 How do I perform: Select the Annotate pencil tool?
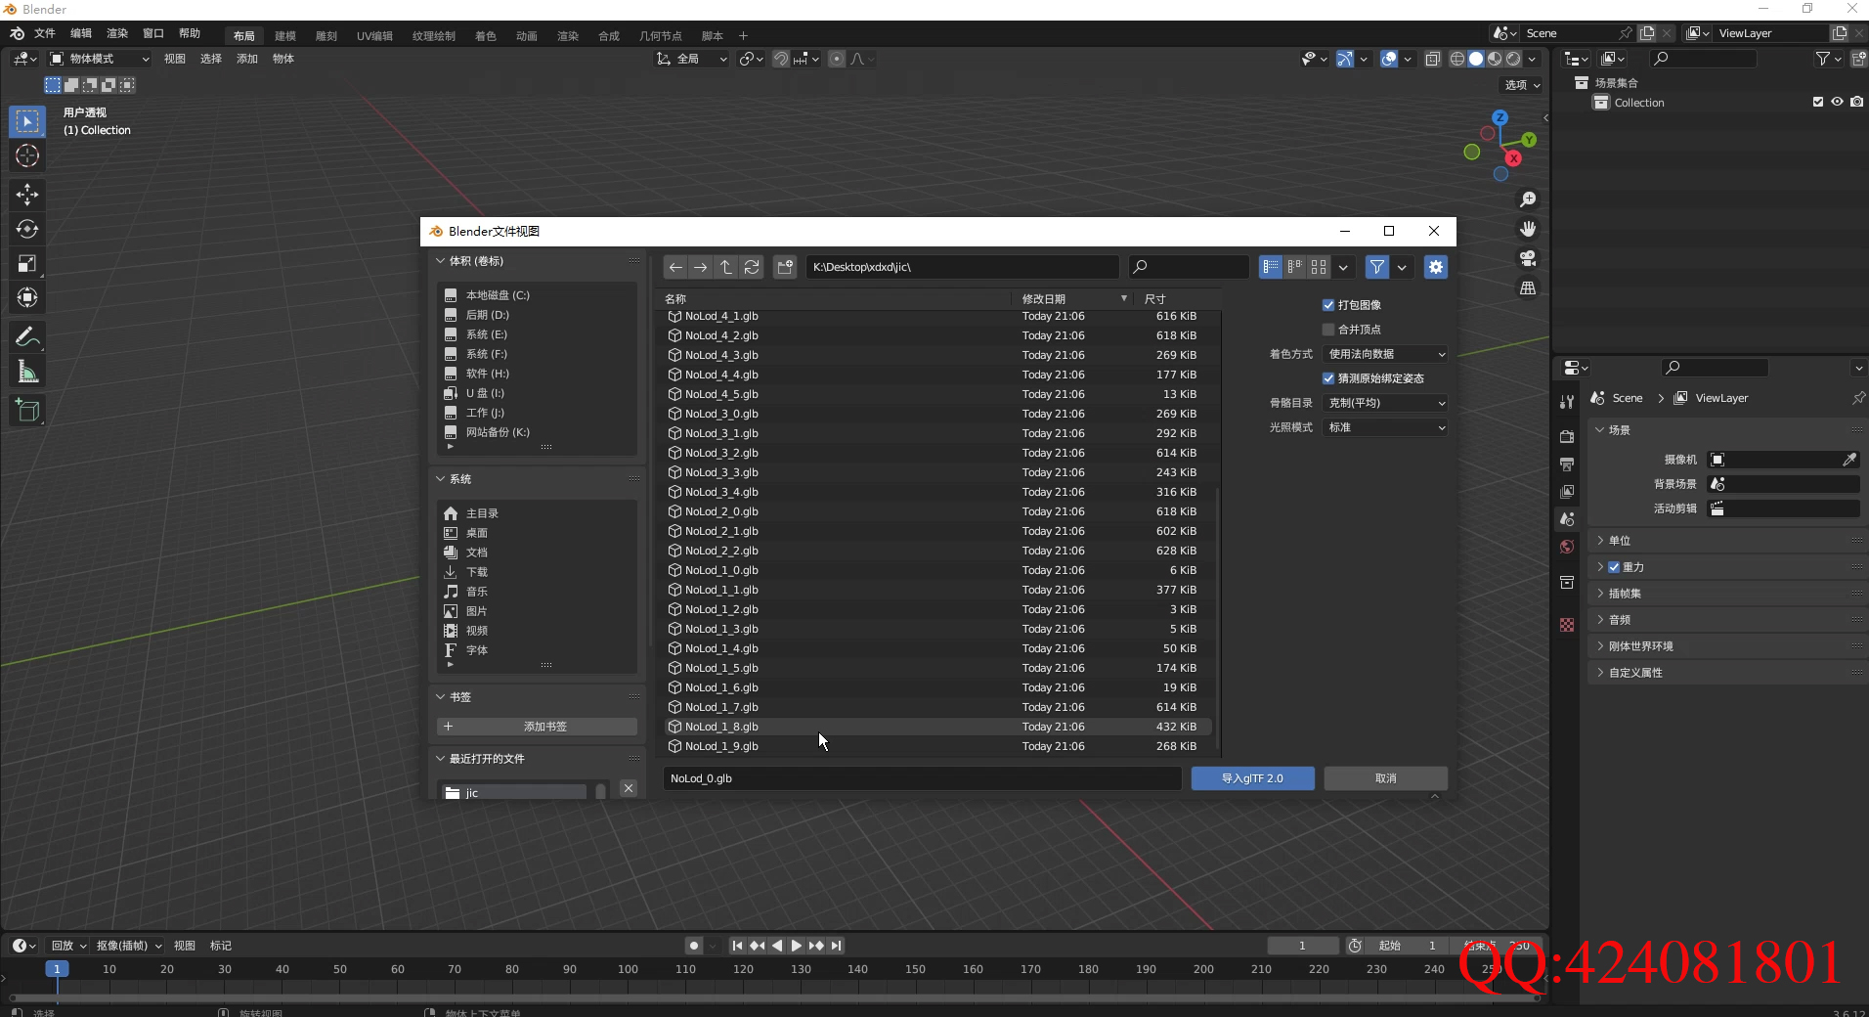click(27, 337)
